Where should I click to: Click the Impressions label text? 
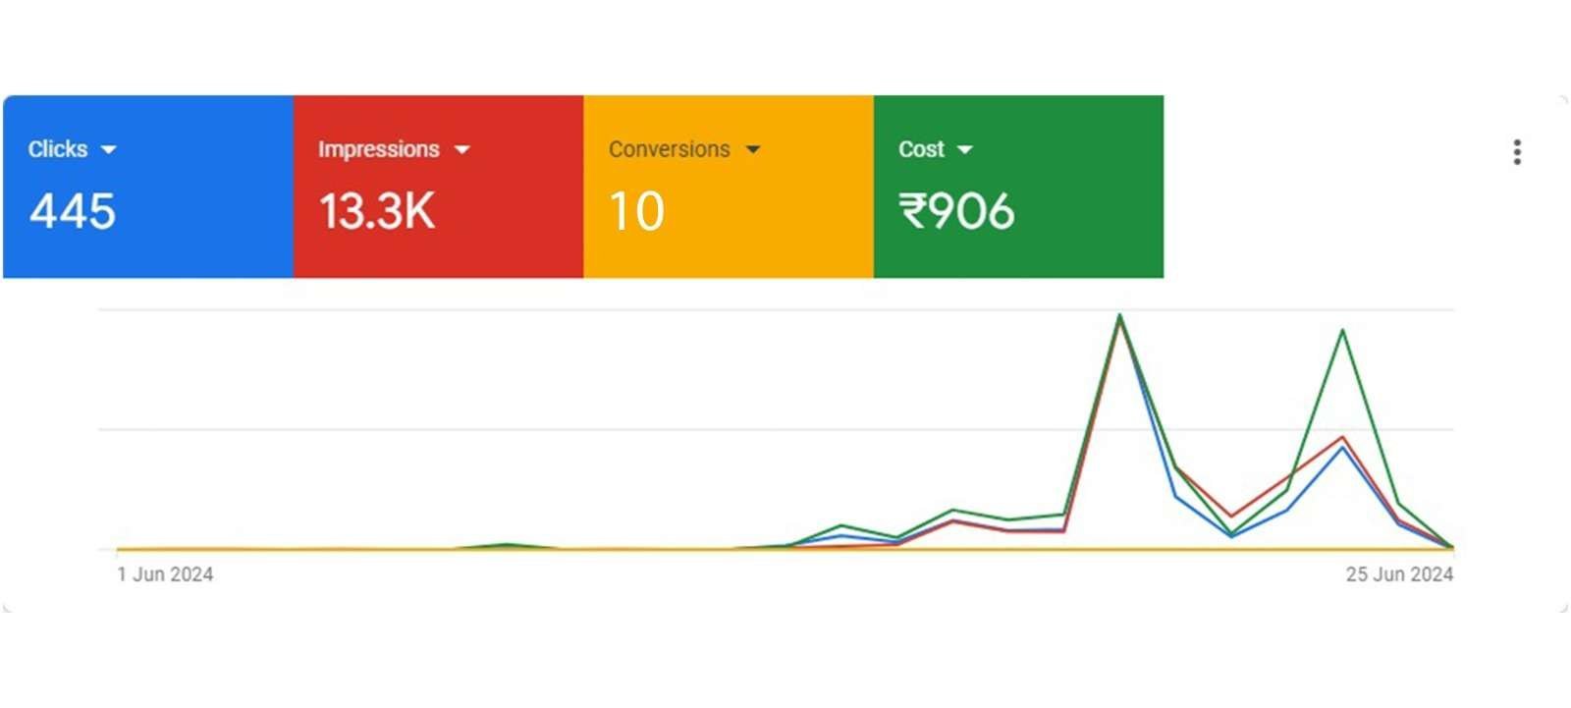(x=378, y=149)
